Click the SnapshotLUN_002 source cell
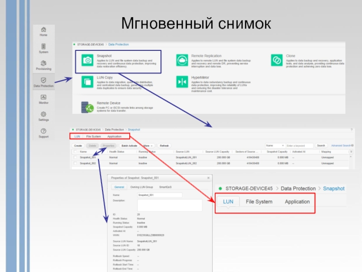The width and height of the screenshot is (362, 272). pyautogui.click(x=186, y=163)
